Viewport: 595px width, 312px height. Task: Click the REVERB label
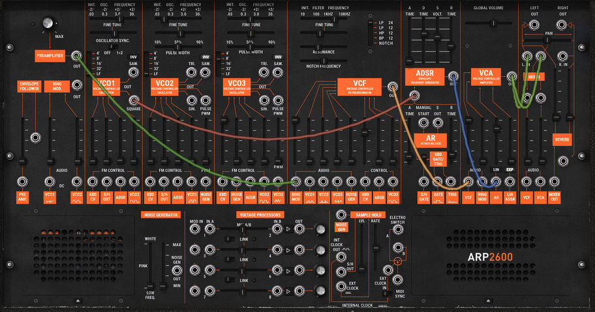(562, 140)
